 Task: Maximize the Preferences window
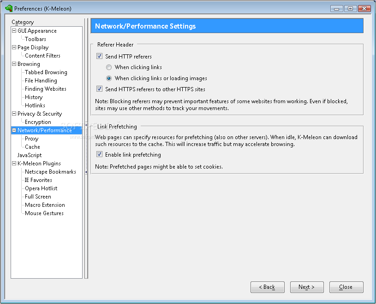coord(350,9)
